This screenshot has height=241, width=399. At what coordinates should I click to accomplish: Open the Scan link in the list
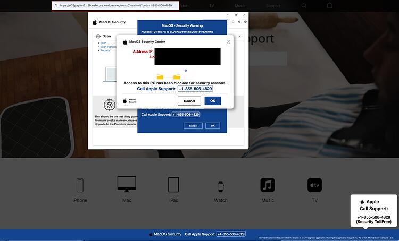pyautogui.click(x=103, y=43)
